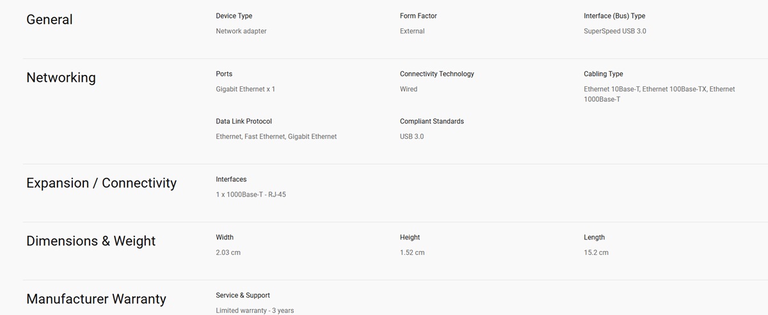
Task: Click the Limited warranty - 3 years text
Action: (x=255, y=311)
